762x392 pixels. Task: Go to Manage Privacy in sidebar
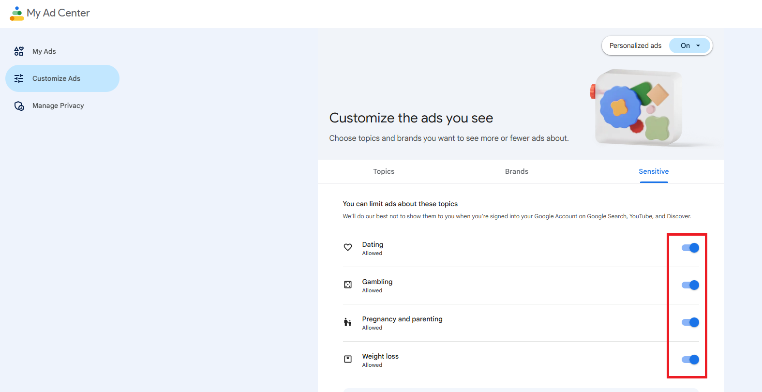point(62,106)
